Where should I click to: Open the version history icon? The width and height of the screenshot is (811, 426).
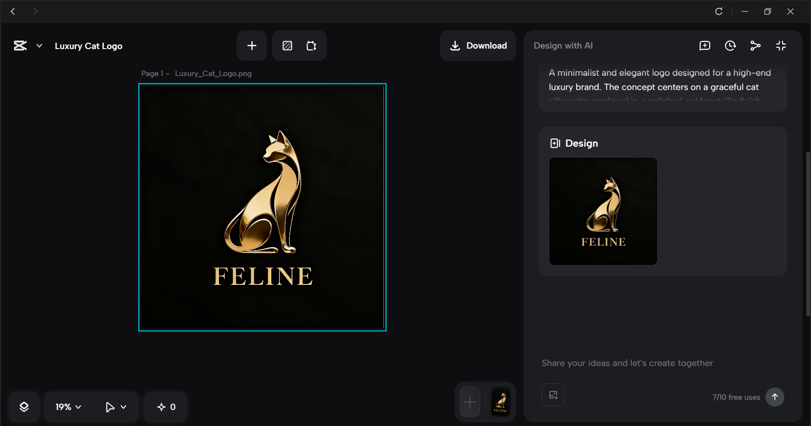[731, 46]
